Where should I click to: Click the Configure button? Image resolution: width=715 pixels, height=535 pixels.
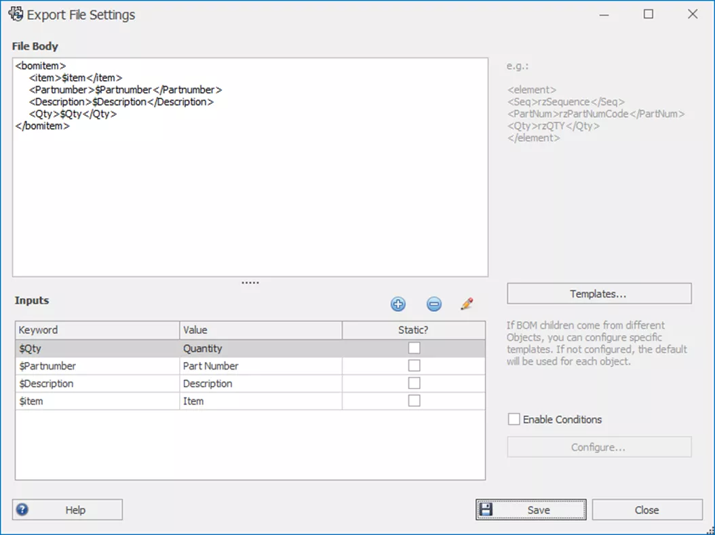[x=598, y=448]
